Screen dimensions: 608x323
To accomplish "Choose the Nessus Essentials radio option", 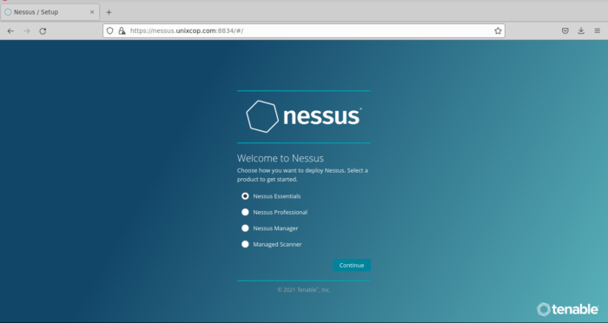I will click(245, 196).
